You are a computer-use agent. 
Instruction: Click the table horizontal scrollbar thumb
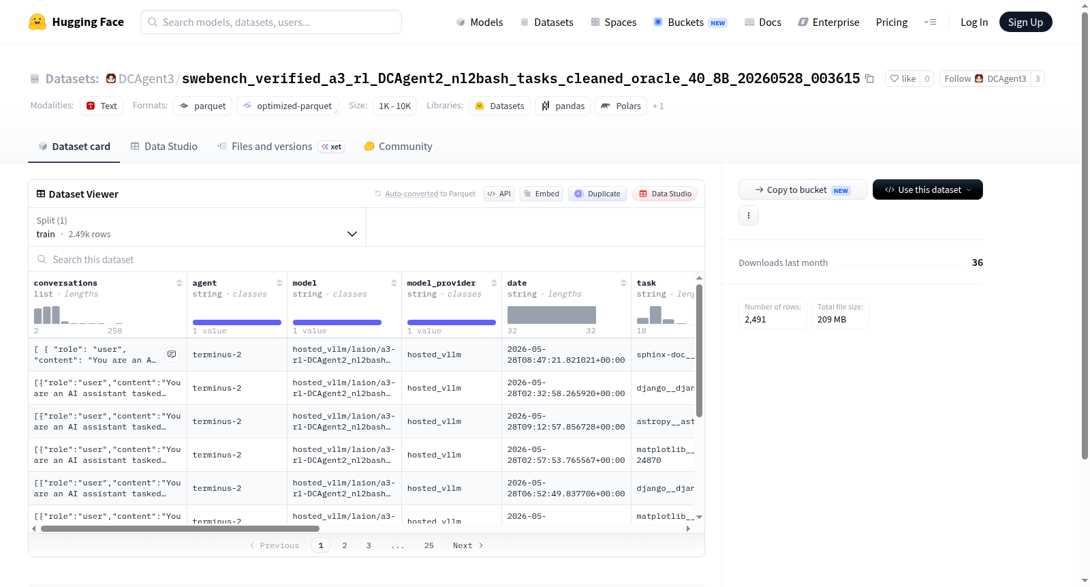pos(180,528)
